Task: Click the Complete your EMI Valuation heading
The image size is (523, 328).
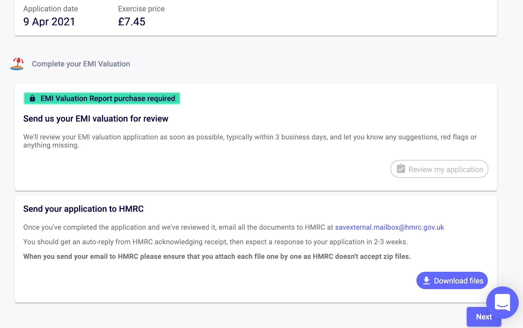Action: 81,64
